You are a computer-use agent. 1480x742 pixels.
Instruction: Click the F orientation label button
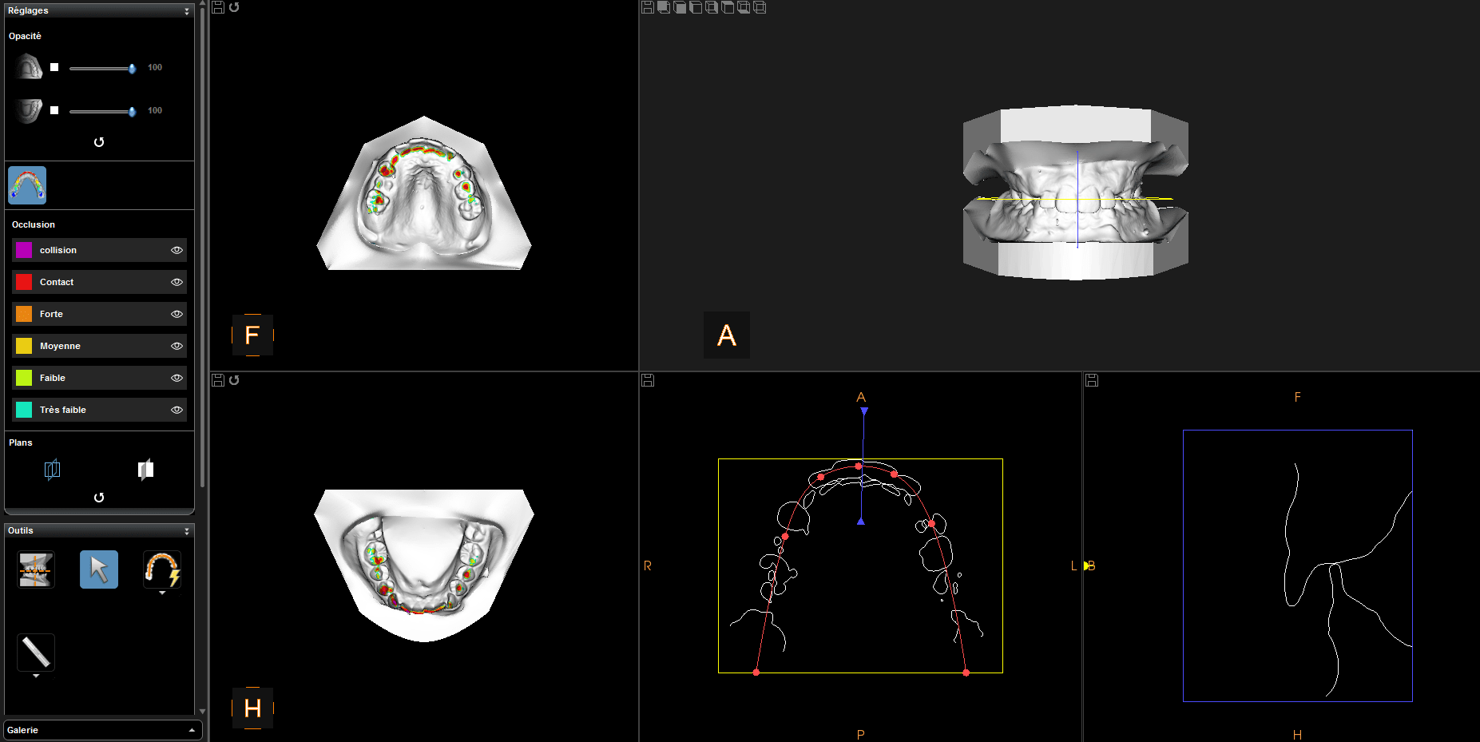[x=252, y=335]
